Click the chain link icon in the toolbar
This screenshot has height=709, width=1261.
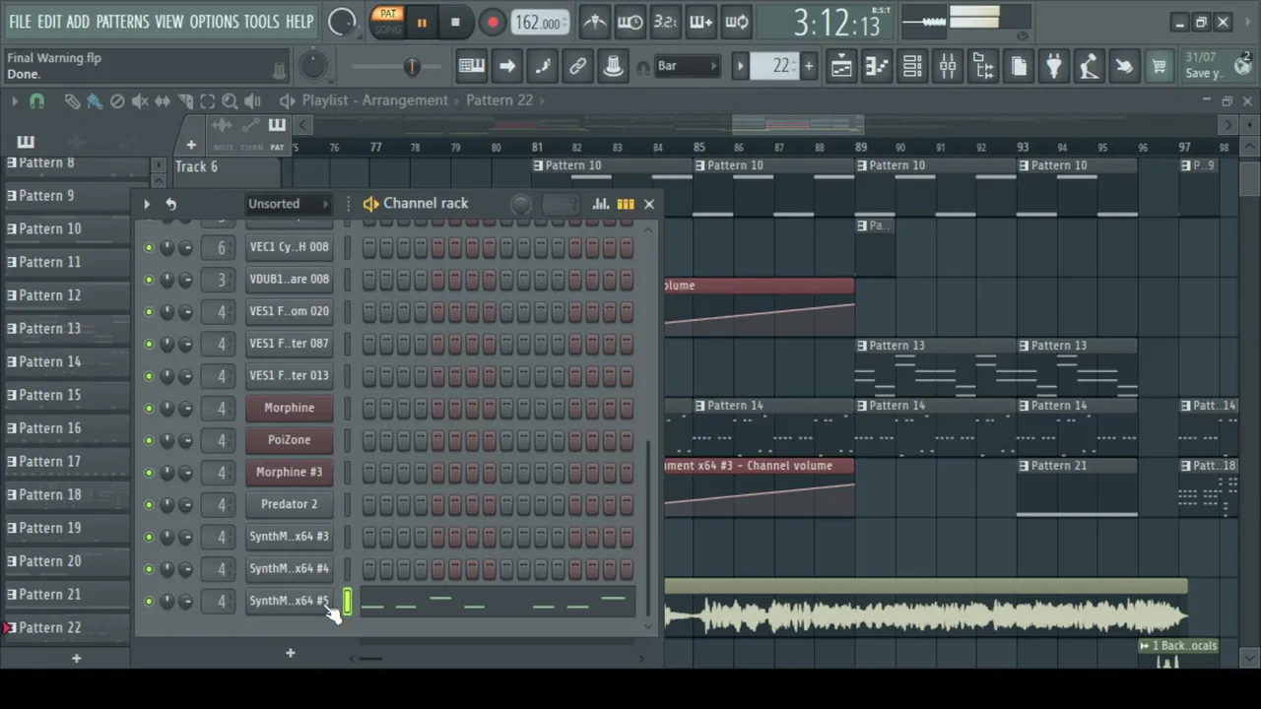click(x=577, y=67)
